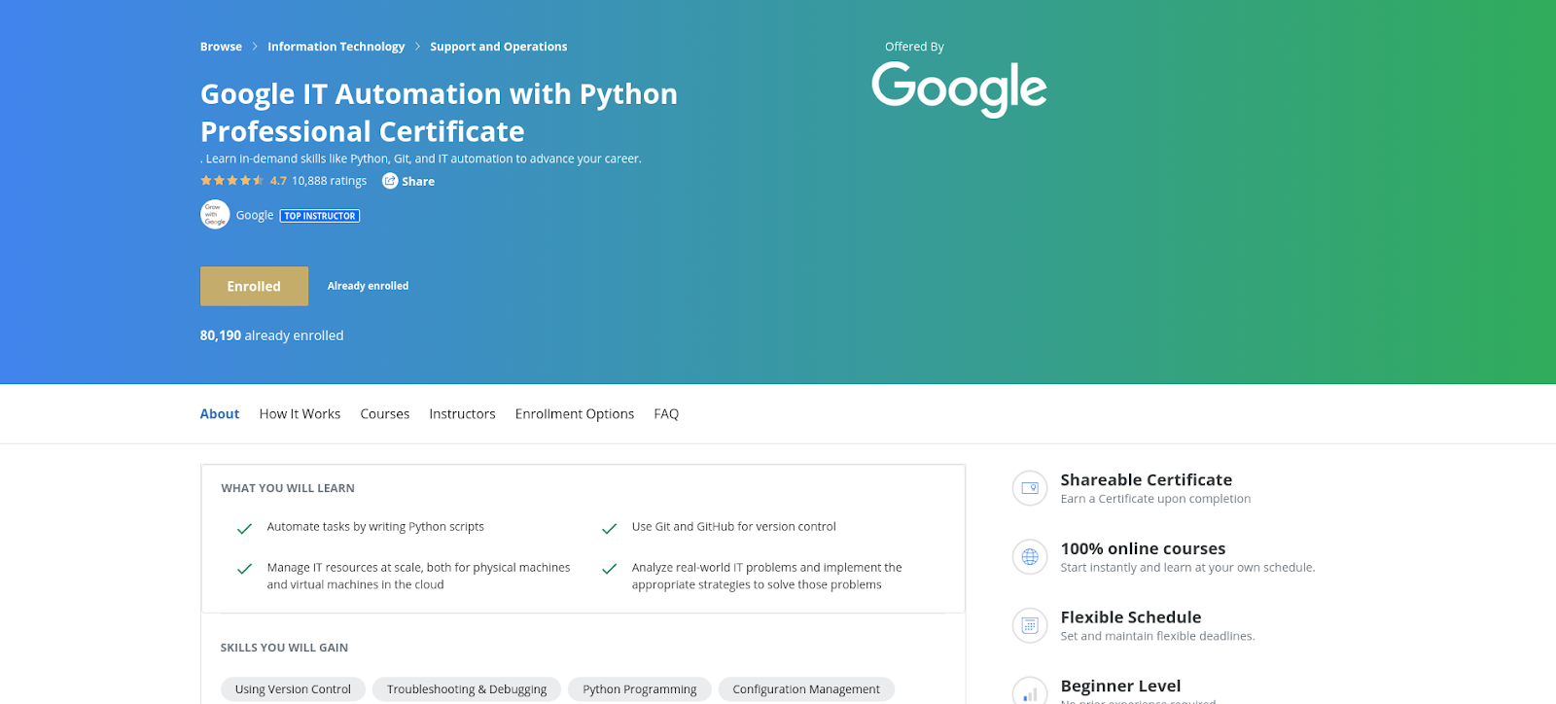Open the Browse breadcrumb link
Screen dimensions: 1556x704
coord(221,47)
